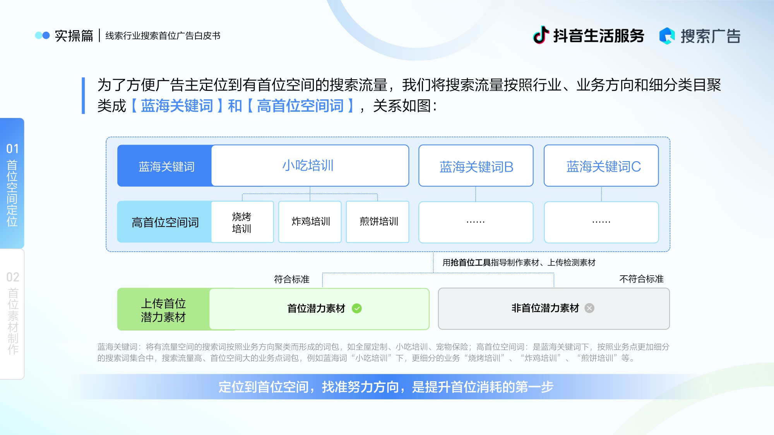This screenshot has height=435, width=774.
Task: Click the heading line starting 为了方便广告主
Action: (409, 85)
